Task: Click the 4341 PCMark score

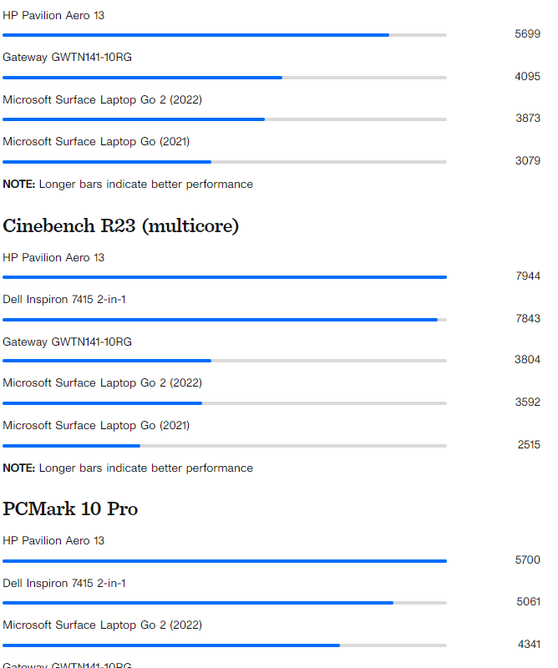Action: 529,644
